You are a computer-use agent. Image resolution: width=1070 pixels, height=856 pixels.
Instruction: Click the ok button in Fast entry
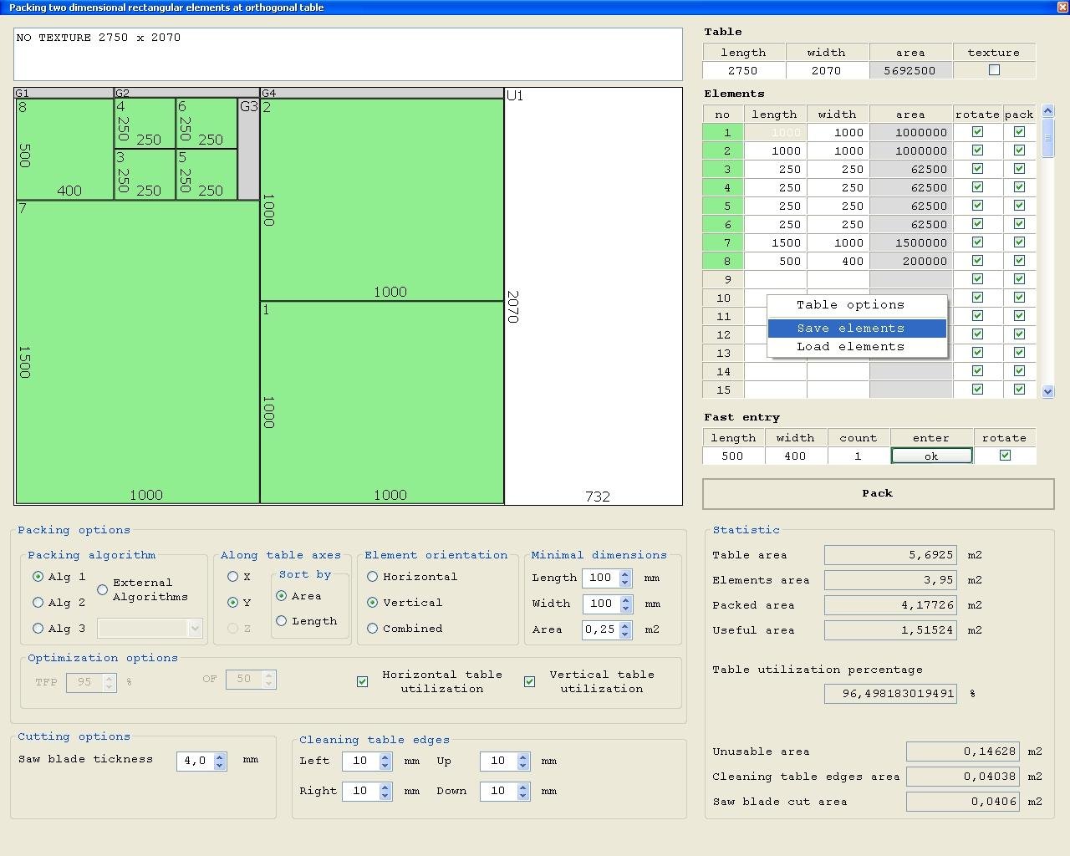931,456
